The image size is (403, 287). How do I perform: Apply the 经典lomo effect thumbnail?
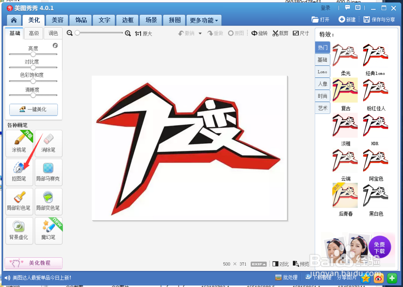click(x=375, y=55)
